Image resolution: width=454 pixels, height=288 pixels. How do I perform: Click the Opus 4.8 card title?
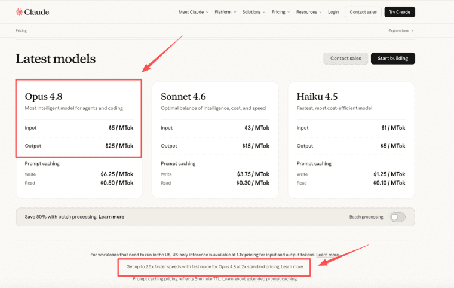point(44,96)
